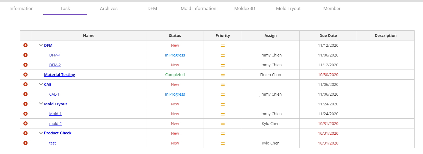
Task: Click the red plus icon on Mold-1 row
Action: pos(26,114)
